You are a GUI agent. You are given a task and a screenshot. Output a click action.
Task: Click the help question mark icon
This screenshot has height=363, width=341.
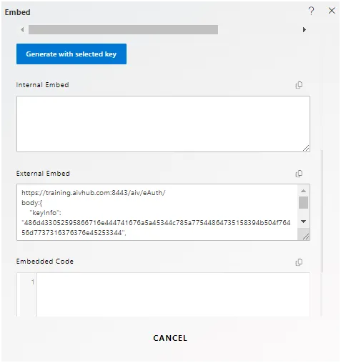311,11
